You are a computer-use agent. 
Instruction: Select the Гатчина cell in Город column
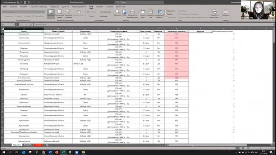24,115
